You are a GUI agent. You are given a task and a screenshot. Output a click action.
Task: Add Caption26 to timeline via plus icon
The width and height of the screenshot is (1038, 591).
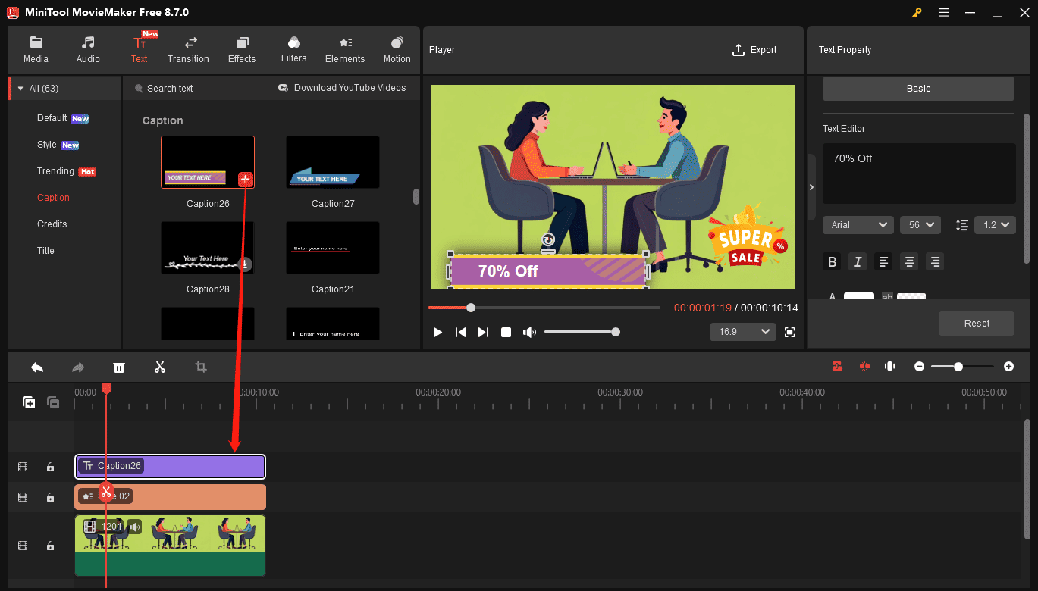[x=246, y=180]
